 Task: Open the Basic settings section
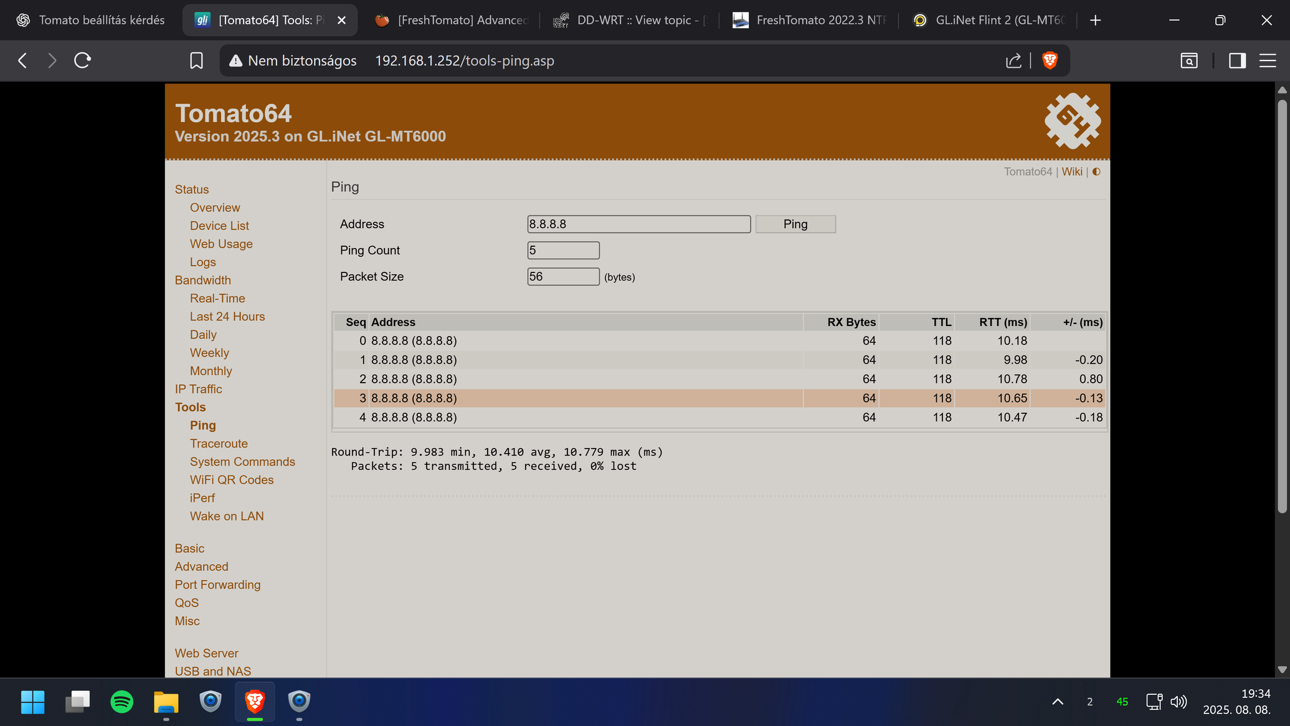[x=189, y=548]
